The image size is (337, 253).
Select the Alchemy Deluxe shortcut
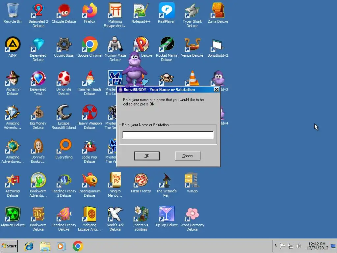13,83
